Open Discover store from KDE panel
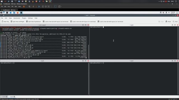 [11, 12]
